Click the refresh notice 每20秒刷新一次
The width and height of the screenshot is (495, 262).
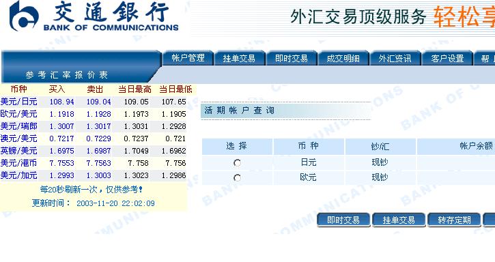pyautogui.click(x=68, y=190)
